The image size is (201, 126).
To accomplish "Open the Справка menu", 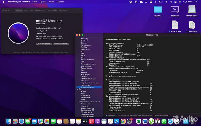I will click(60, 2).
